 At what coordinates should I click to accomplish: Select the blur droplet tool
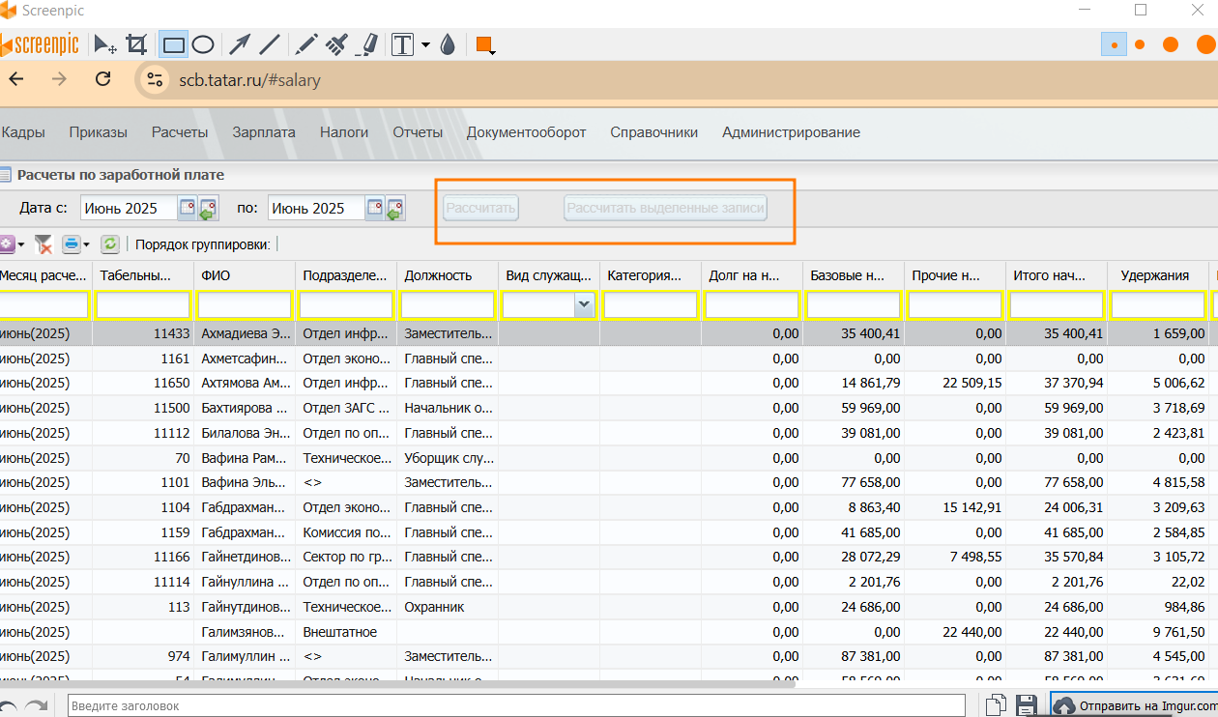pyautogui.click(x=447, y=44)
